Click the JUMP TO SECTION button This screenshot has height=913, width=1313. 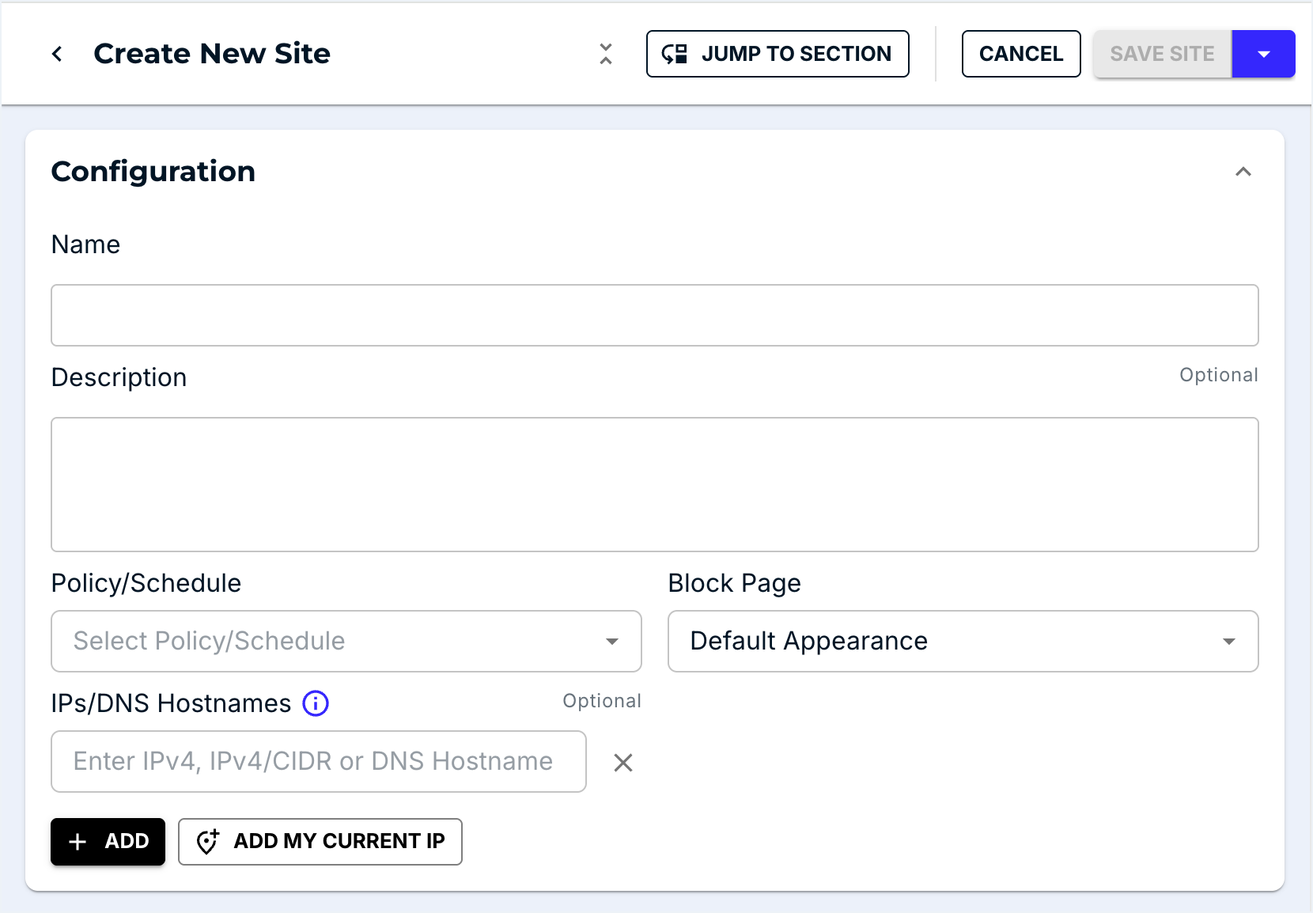pyautogui.click(x=777, y=53)
